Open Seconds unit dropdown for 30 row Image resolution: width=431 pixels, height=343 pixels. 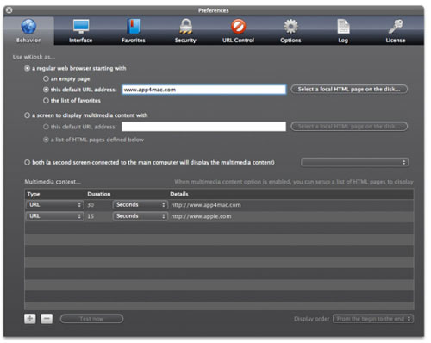tap(140, 205)
